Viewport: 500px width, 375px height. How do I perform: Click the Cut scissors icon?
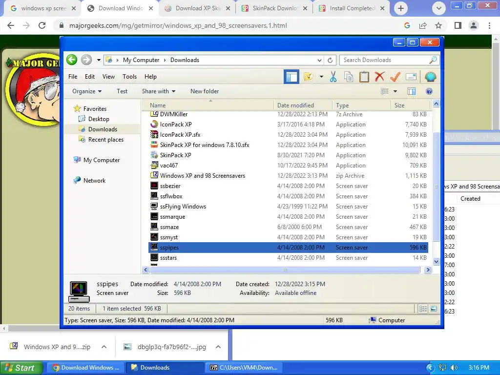(x=333, y=77)
